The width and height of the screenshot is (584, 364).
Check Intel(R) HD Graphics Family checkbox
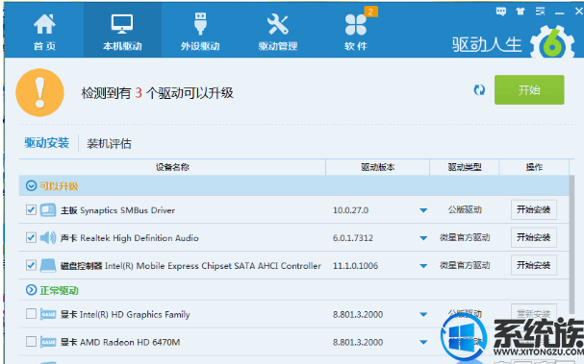coord(31,314)
